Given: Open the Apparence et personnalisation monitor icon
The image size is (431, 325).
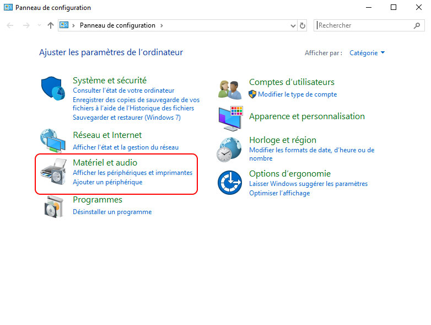Looking at the screenshot, I should [x=230, y=119].
